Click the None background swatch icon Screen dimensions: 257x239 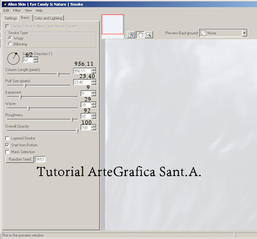tap(203, 33)
